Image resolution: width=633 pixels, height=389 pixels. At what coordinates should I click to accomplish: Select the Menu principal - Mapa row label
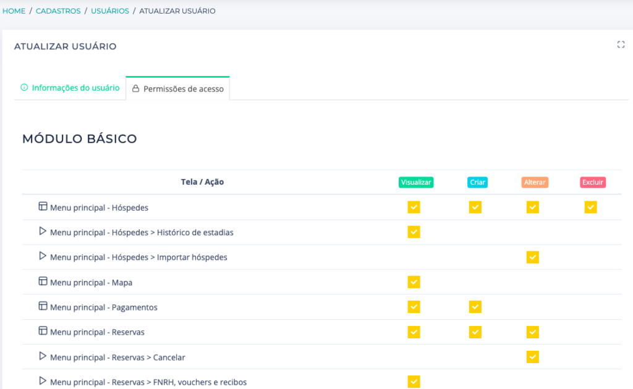[x=91, y=283]
